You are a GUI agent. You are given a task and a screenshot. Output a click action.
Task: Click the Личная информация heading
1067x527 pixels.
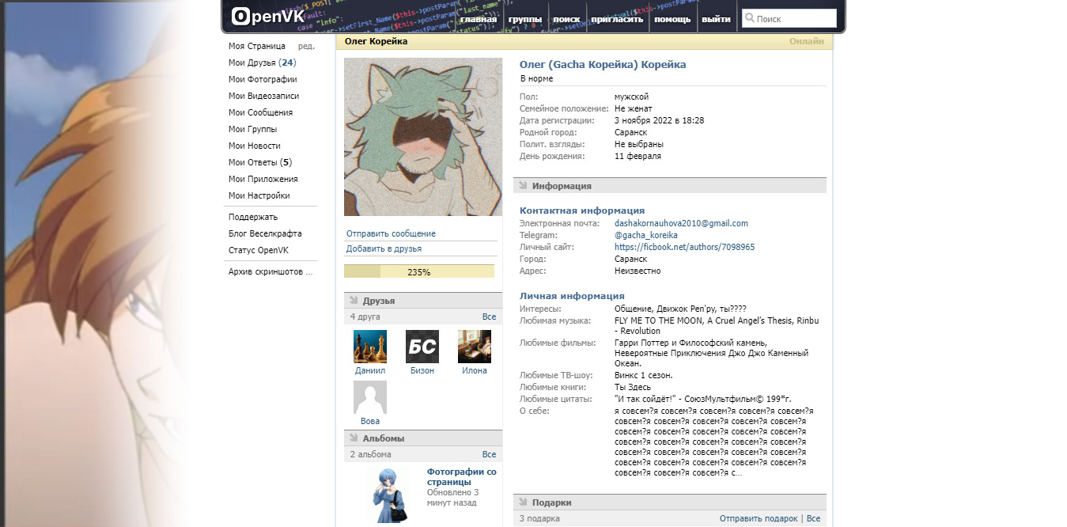[x=572, y=296]
